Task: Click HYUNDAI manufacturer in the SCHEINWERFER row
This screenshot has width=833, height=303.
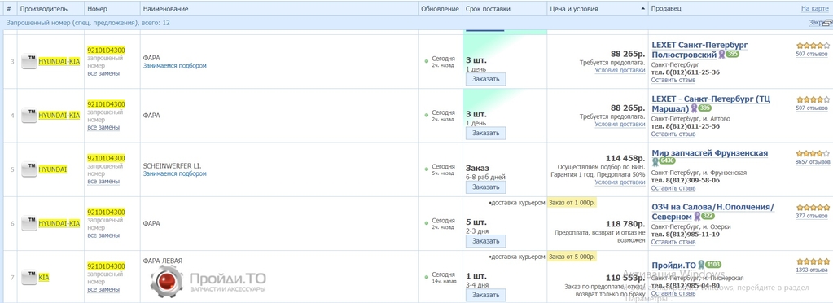Action: [x=53, y=169]
